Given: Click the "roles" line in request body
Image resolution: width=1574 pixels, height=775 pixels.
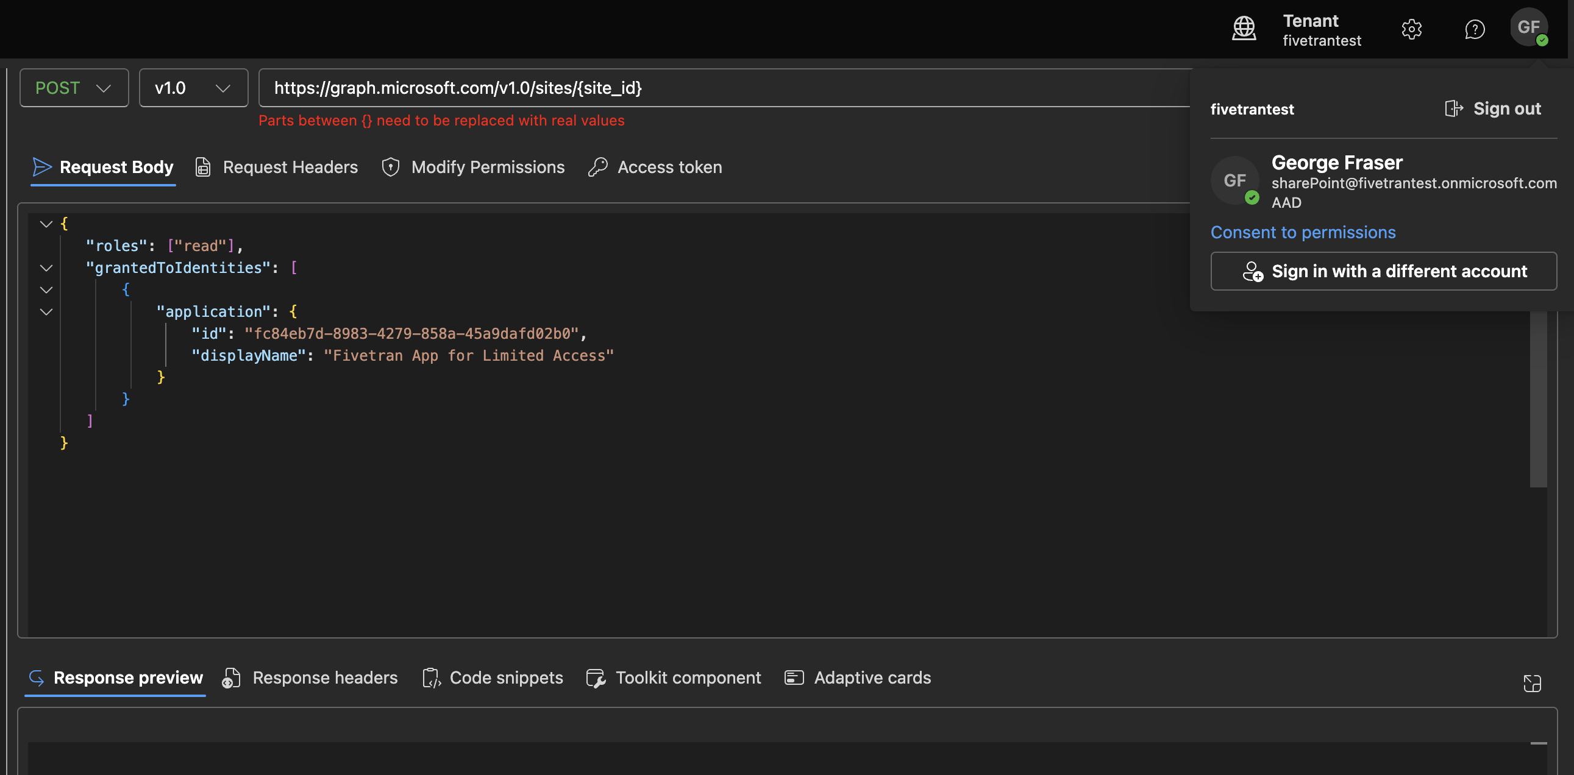Looking at the screenshot, I should tap(164, 246).
